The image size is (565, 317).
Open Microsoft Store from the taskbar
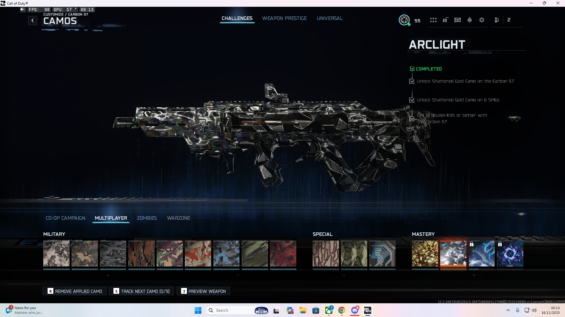(316, 310)
